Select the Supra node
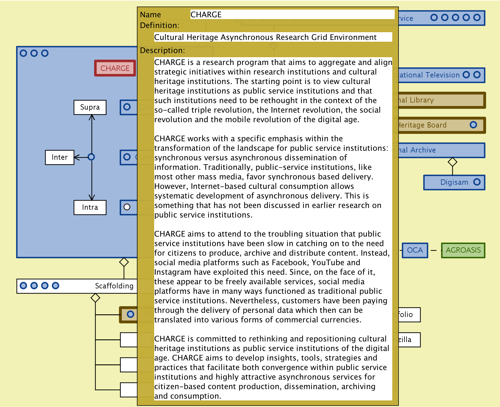This screenshot has width=500, height=407. click(90, 107)
